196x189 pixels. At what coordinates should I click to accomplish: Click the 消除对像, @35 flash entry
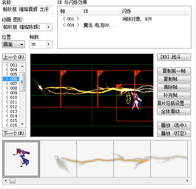137,19
